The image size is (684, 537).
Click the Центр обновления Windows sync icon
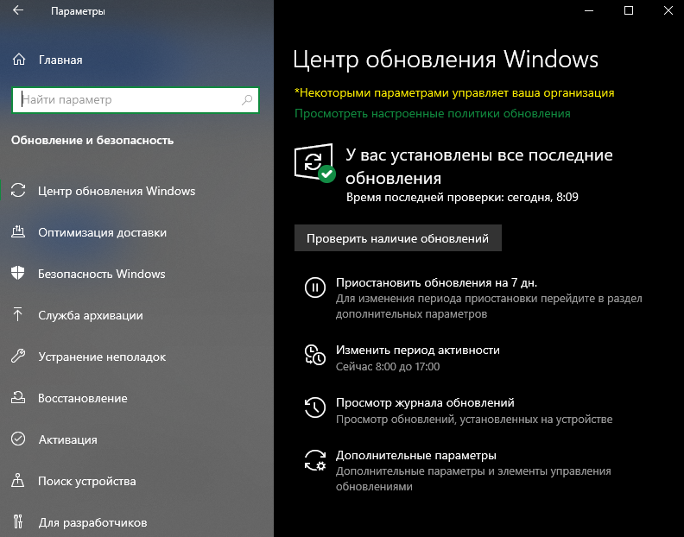[x=18, y=190]
